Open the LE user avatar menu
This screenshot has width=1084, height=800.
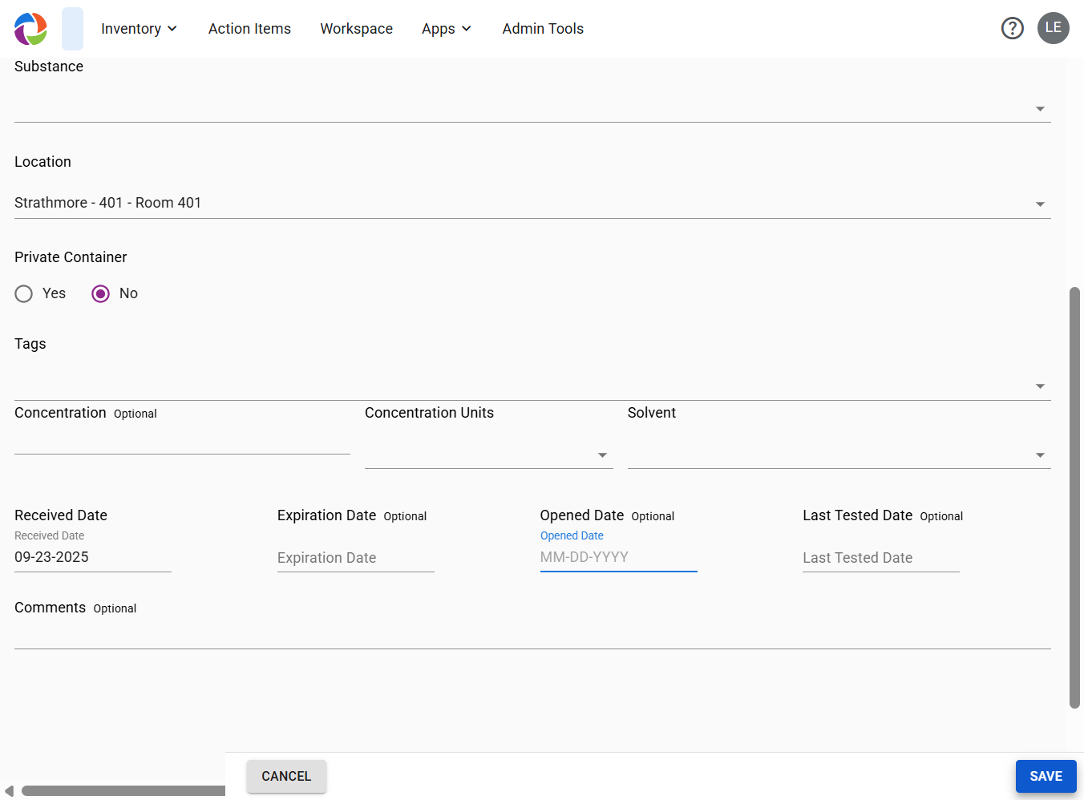1054,28
